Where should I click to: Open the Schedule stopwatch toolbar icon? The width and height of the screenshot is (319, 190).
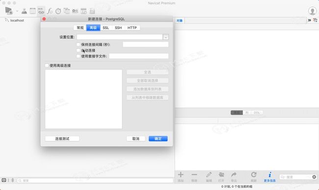pyautogui.click(x=58, y=11)
